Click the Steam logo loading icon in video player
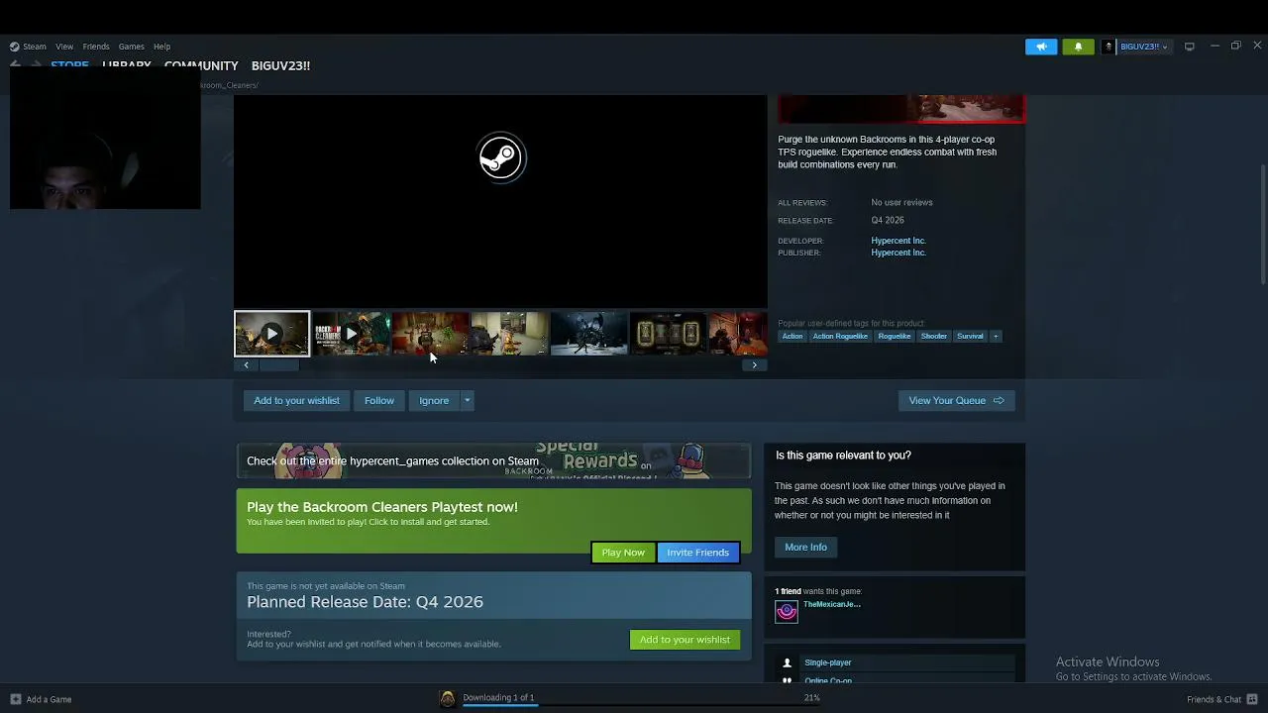The height and width of the screenshot is (713, 1268). coord(500,157)
